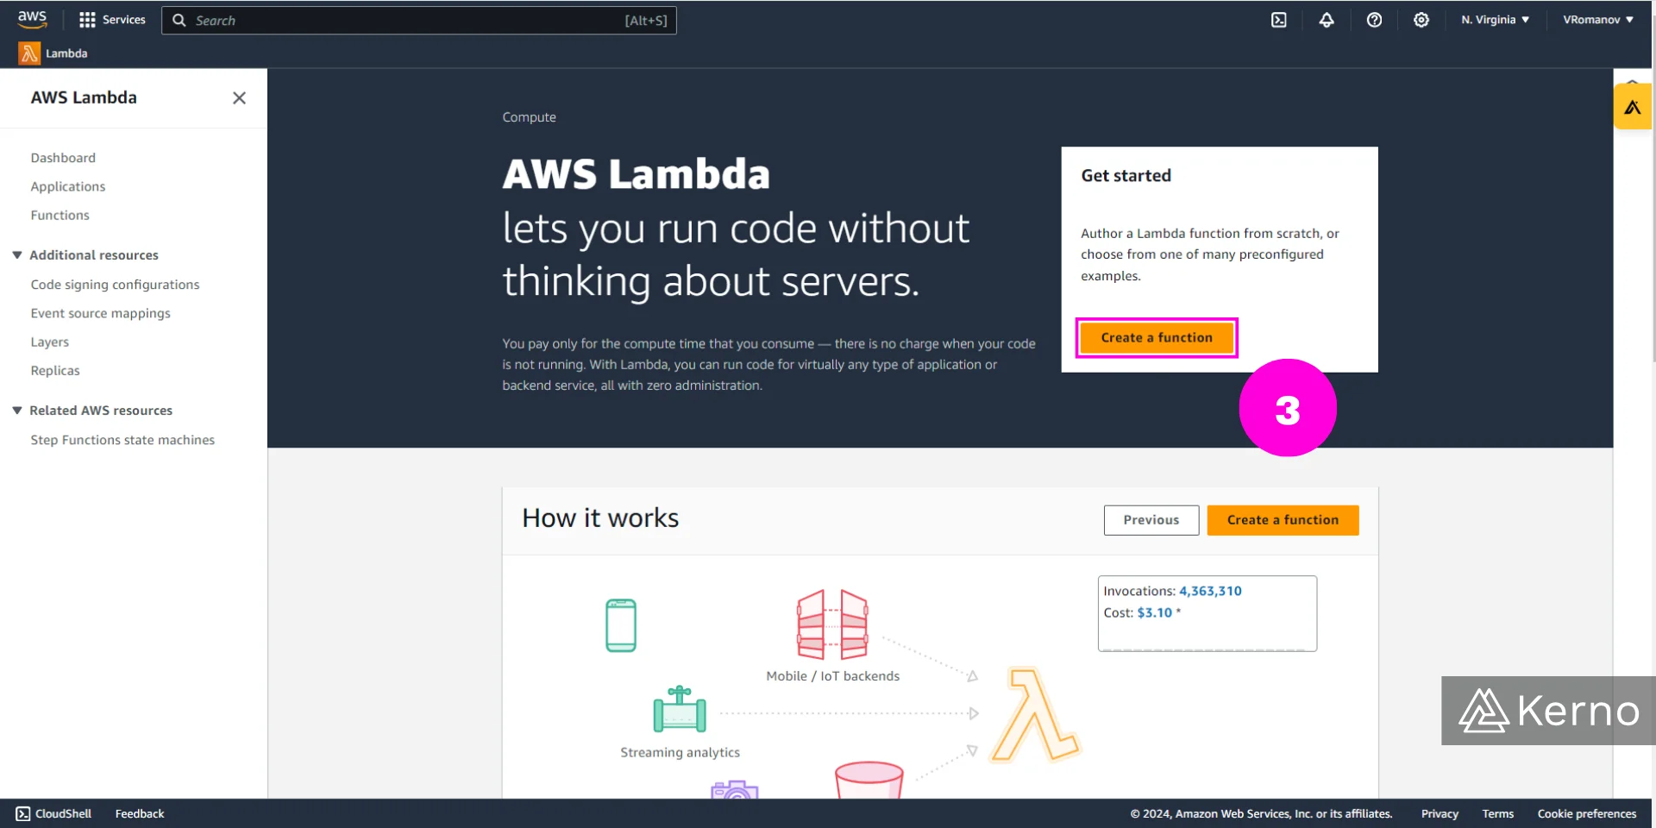
Task: Click Create a function in How it works
Action: click(x=1283, y=520)
